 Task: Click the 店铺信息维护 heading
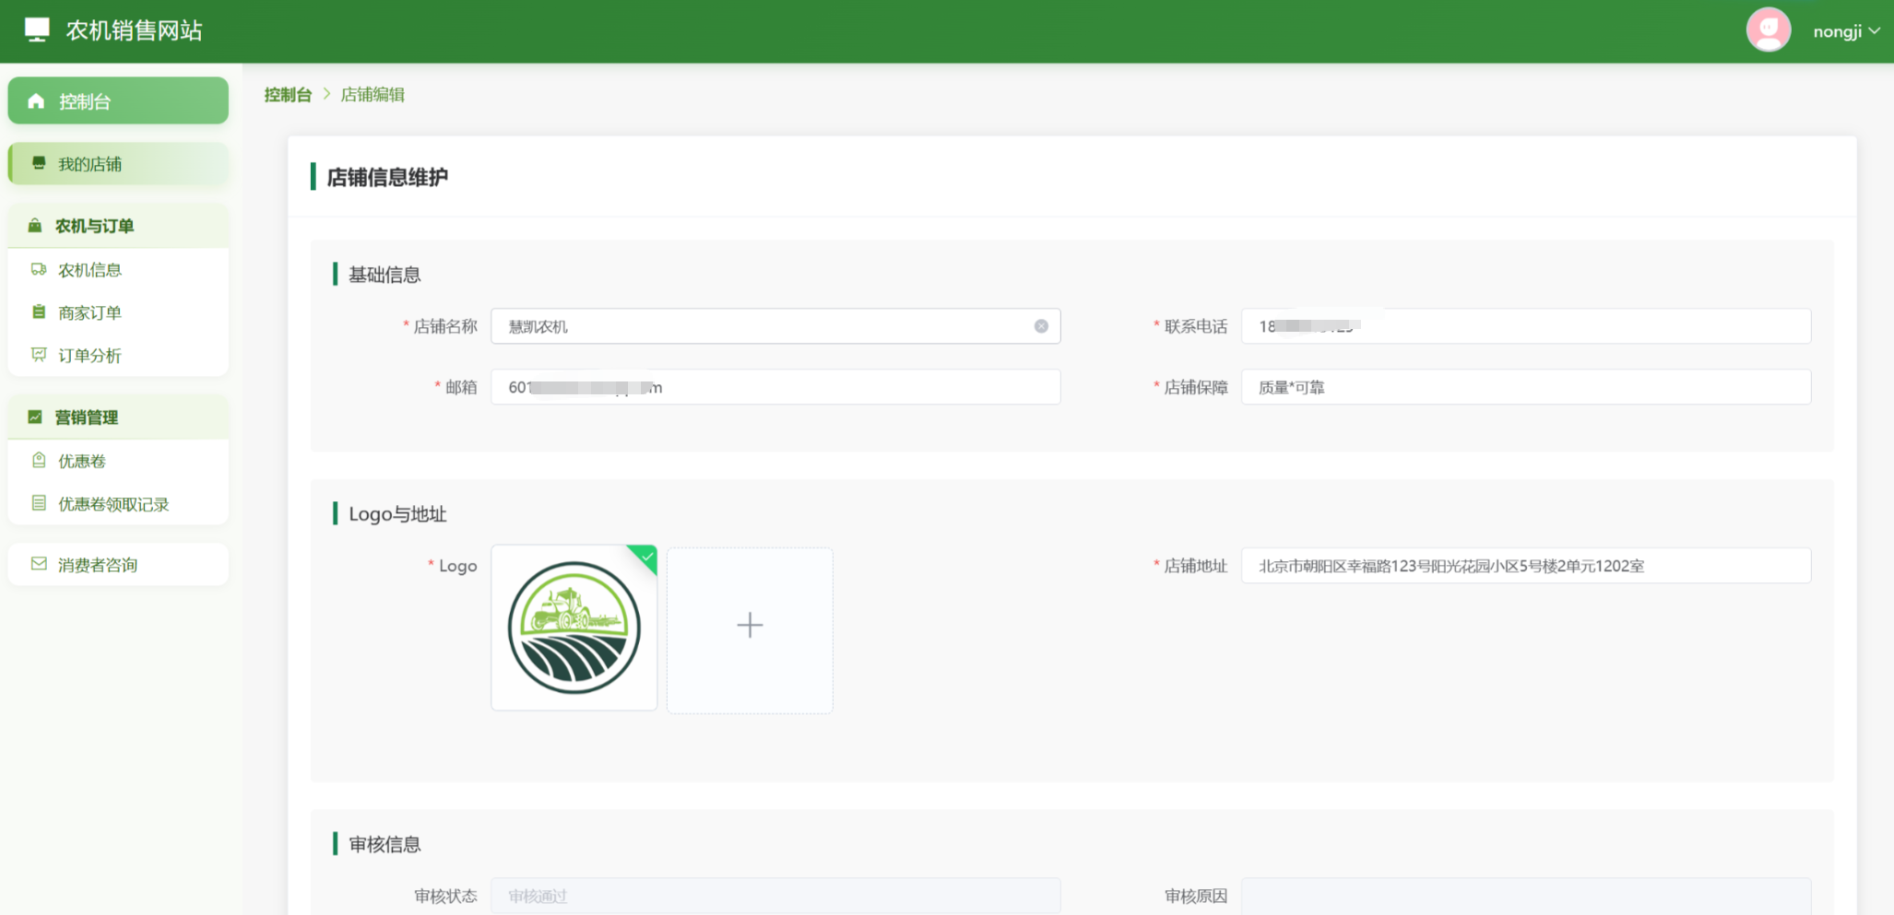(387, 177)
